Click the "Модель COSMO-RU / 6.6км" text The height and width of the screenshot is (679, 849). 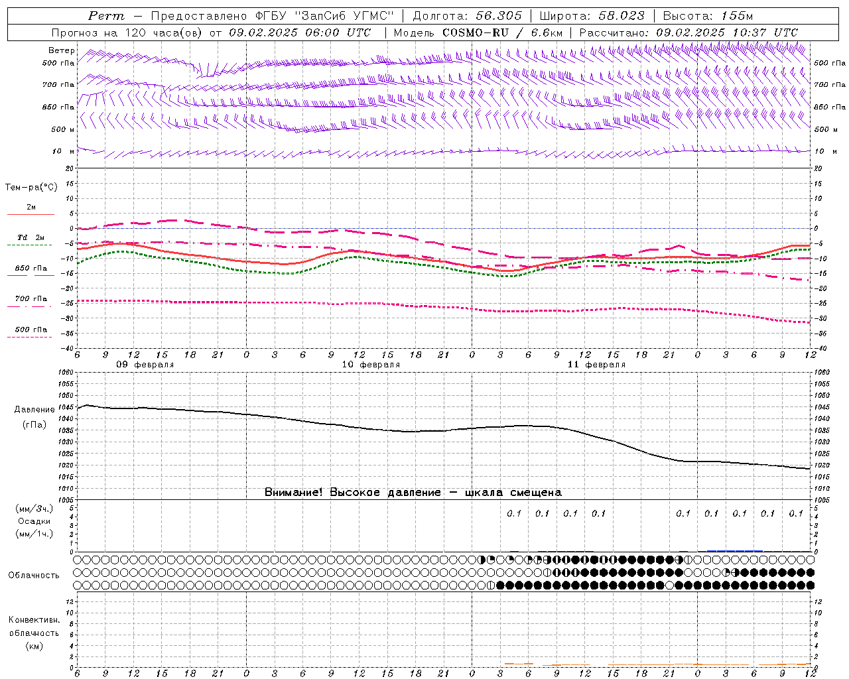[478, 32]
